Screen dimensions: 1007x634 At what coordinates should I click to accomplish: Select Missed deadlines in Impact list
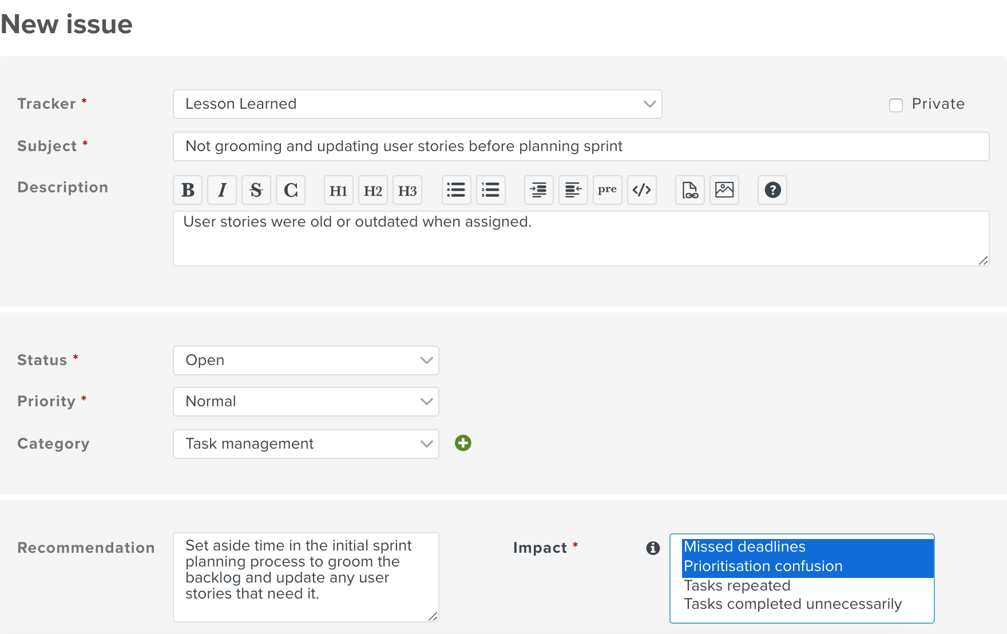pos(808,547)
